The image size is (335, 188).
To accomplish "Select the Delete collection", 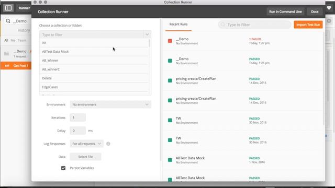I will tap(94, 78).
